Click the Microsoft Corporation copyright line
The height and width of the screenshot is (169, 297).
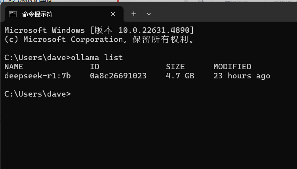99,39
